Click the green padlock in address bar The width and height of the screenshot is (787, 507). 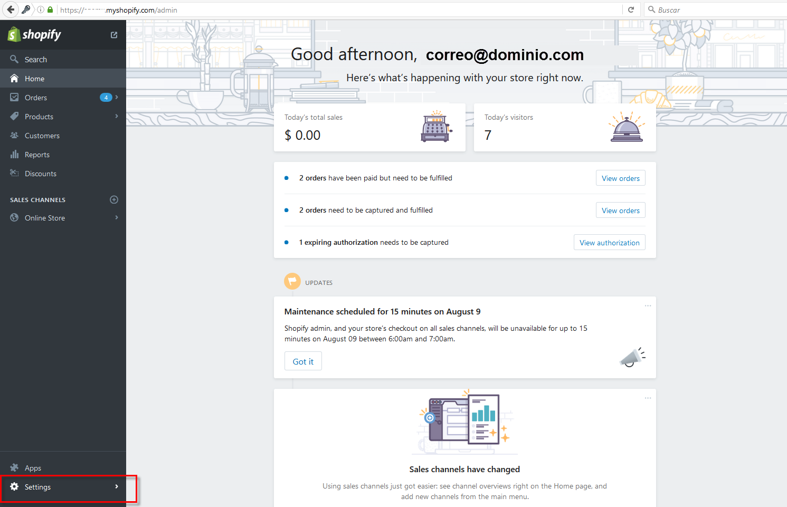(x=50, y=9)
